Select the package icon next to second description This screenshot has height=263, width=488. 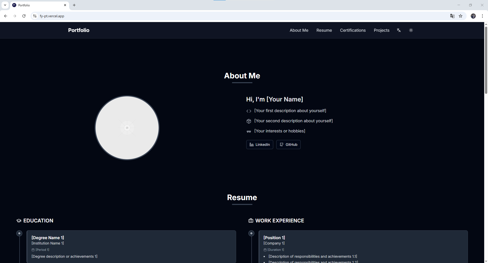click(x=249, y=121)
